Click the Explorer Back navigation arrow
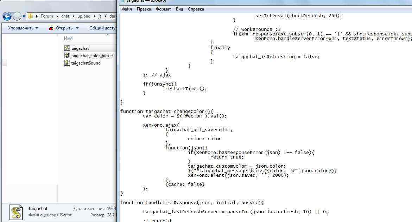 click(x=7, y=16)
